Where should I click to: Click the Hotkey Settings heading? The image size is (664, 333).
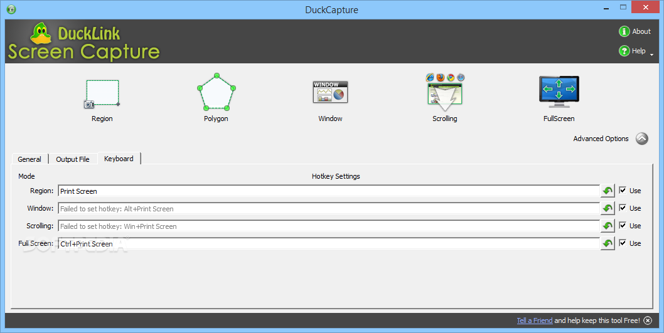pyautogui.click(x=336, y=176)
